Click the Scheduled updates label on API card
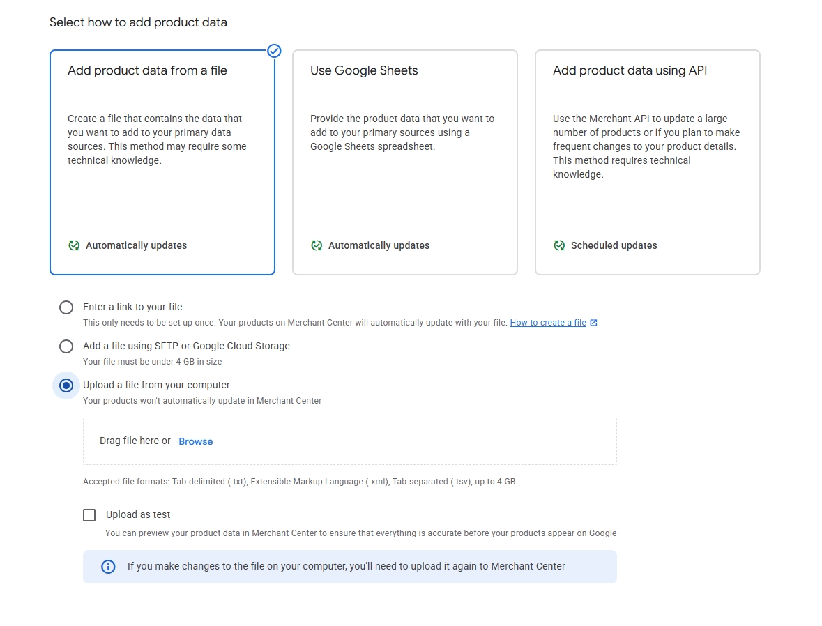 614,245
